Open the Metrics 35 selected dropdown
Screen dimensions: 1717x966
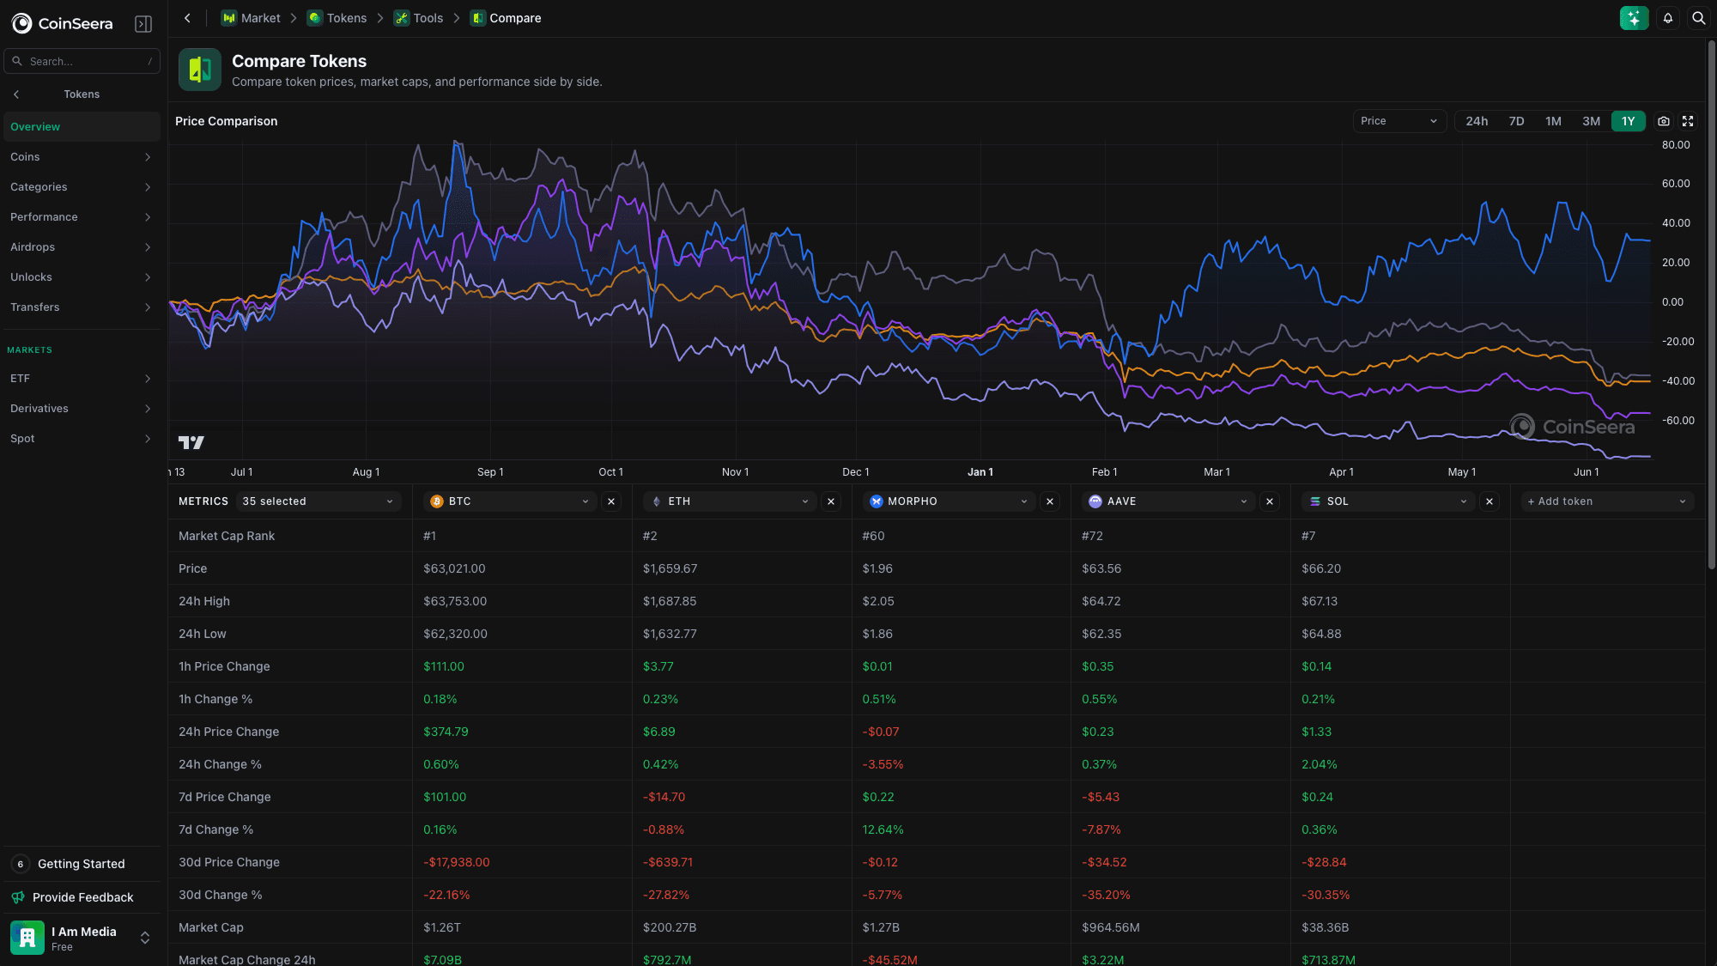pos(318,501)
